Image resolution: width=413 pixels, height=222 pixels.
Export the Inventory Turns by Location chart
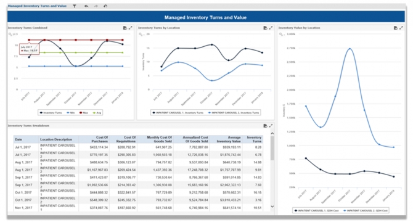click(x=265, y=28)
